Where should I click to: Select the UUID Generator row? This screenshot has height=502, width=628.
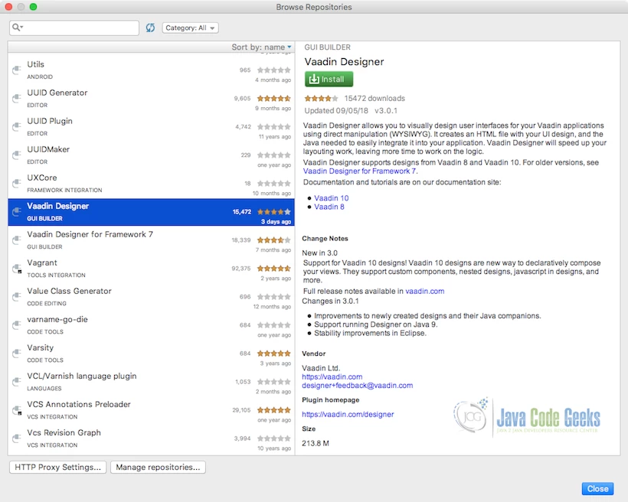(151, 98)
